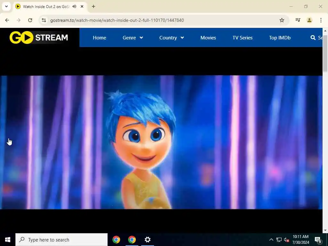The image size is (328, 246).
Task: Open the notification center icon
Action: click(x=318, y=240)
